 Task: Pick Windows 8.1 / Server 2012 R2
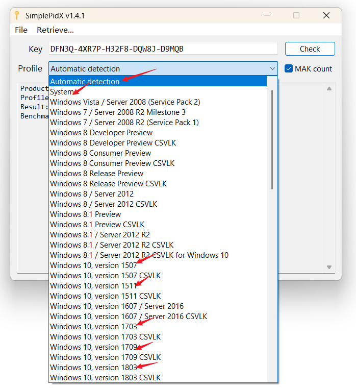pos(158,234)
